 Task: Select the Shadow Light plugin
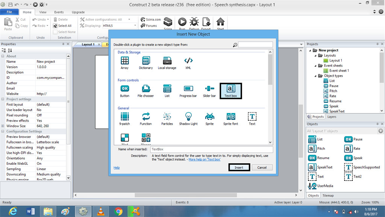pos(188,119)
